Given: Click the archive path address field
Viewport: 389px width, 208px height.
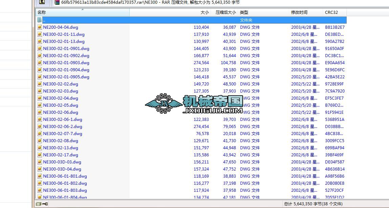Looking at the screenshot, I should tap(221, 2).
